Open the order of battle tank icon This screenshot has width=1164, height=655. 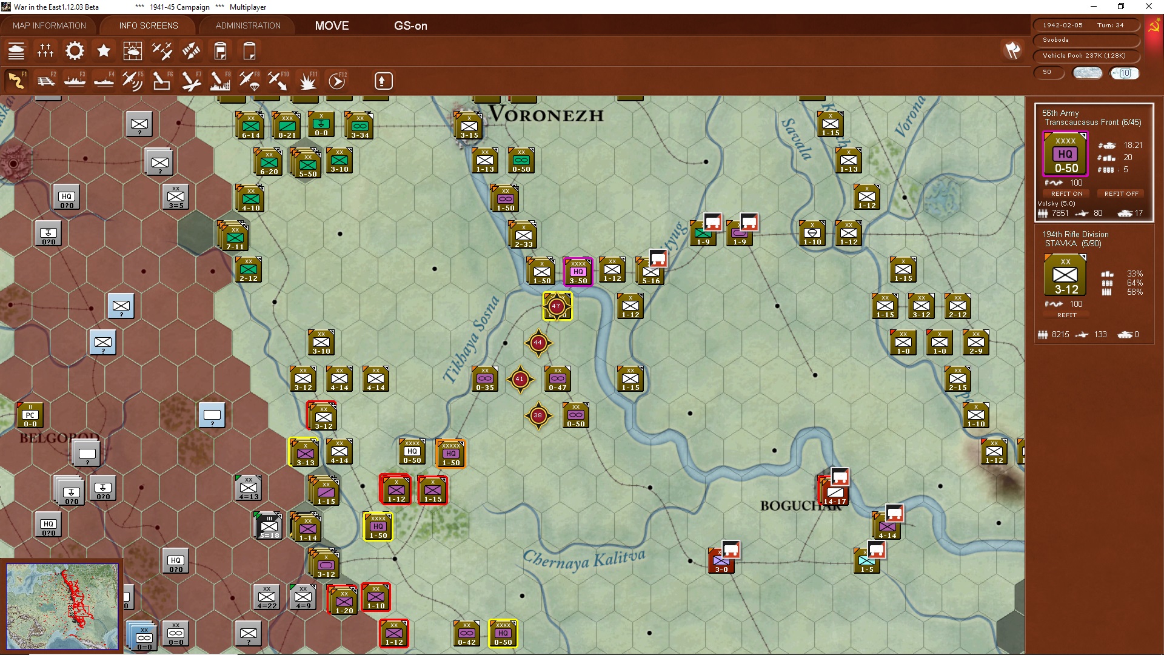16,51
